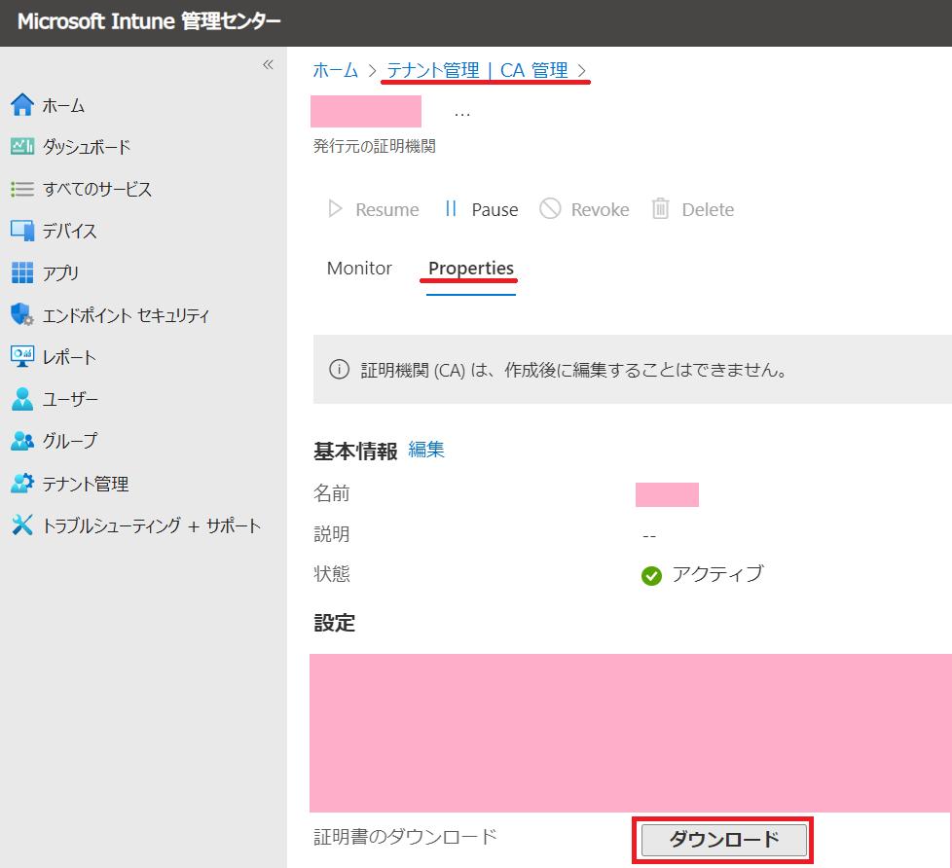
Task: Click the 基本情報 section heading
Action: coord(355,451)
